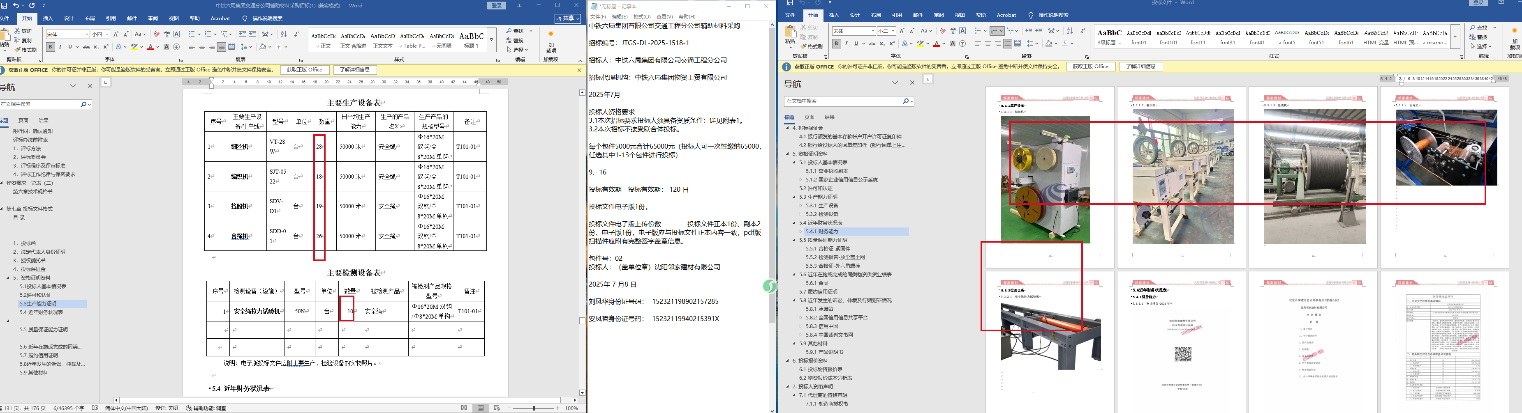
Task: Click '了解详细信息' button in the left Word window
Action: click(355, 70)
